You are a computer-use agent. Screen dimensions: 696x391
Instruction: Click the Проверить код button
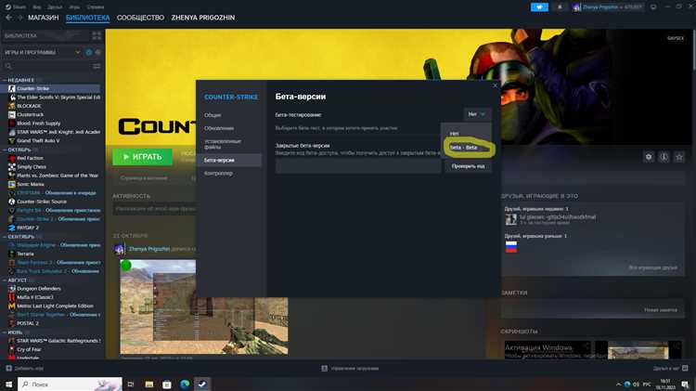469,166
